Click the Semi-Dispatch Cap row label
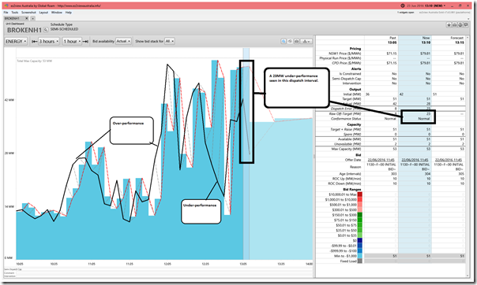 click(x=346, y=79)
